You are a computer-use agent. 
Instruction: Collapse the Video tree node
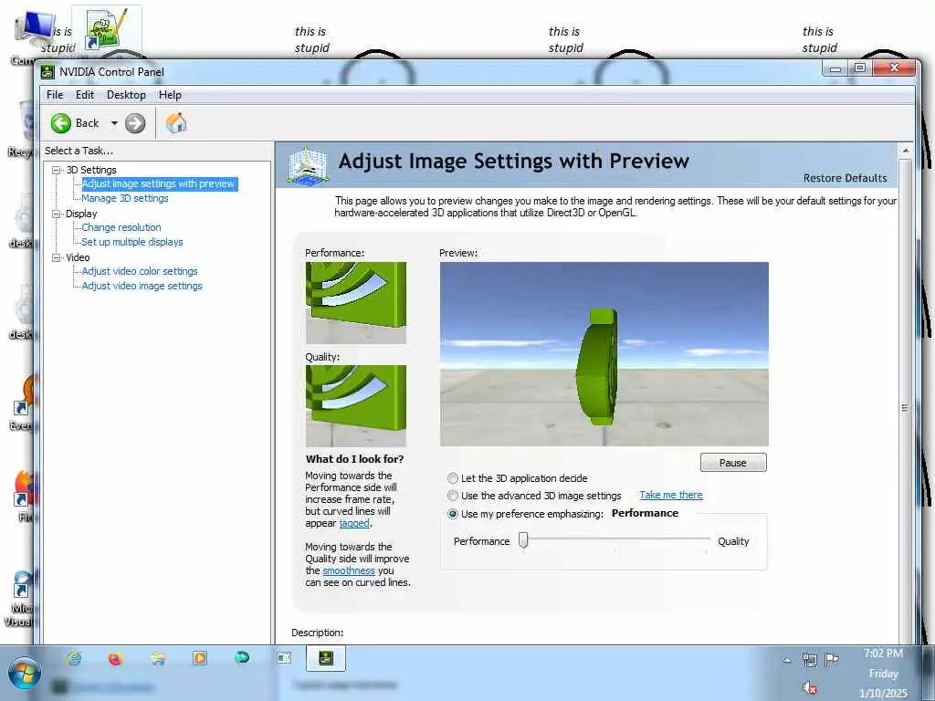57,257
